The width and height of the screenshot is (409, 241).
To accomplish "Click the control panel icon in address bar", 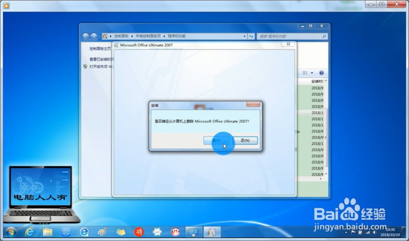I will [105, 36].
